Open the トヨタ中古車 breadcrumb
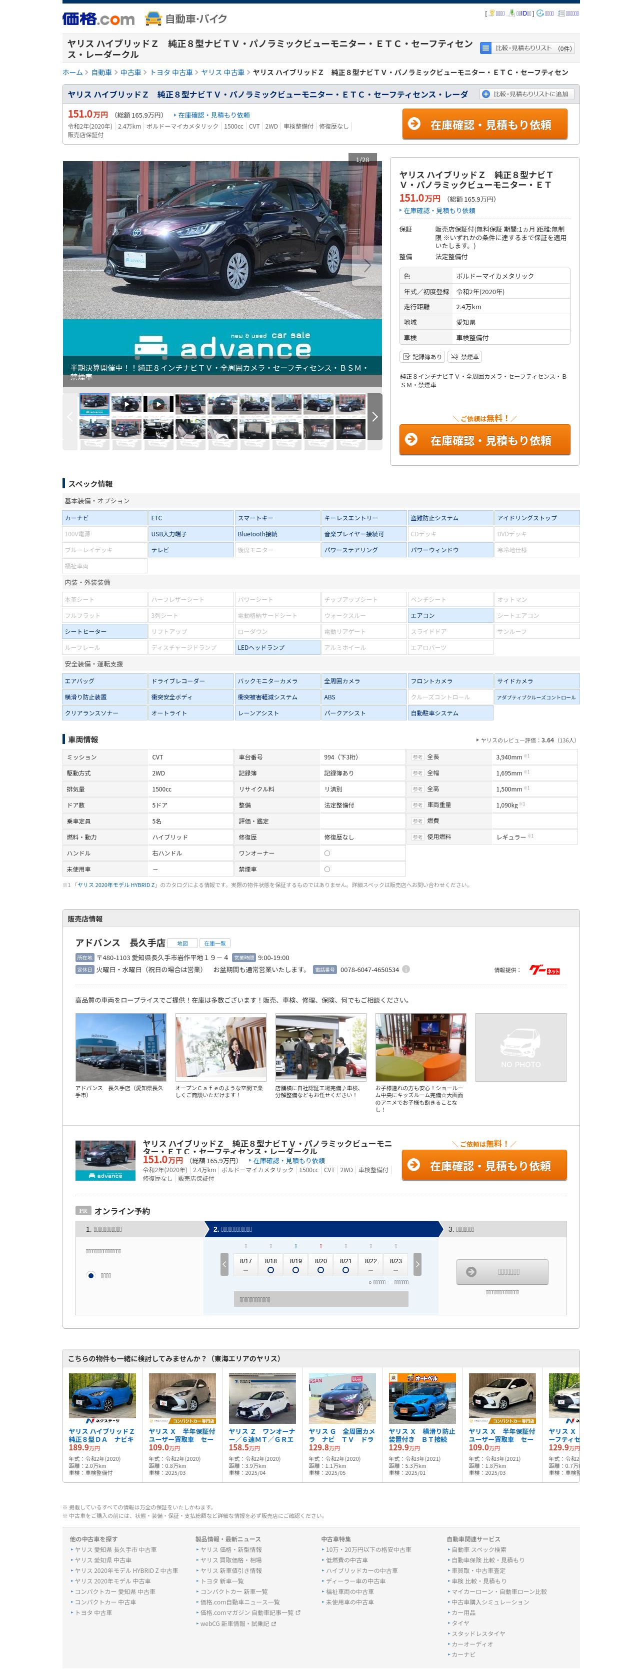Image resolution: width=642 pixels, height=1673 pixels. (170, 72)
